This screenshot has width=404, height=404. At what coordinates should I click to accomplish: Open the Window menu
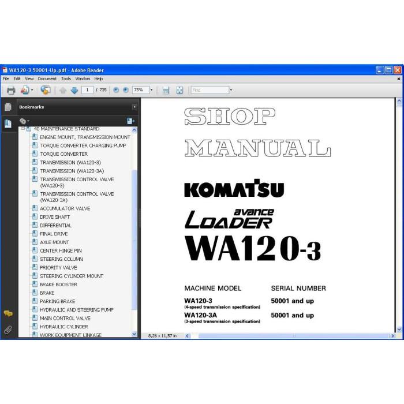83,78
